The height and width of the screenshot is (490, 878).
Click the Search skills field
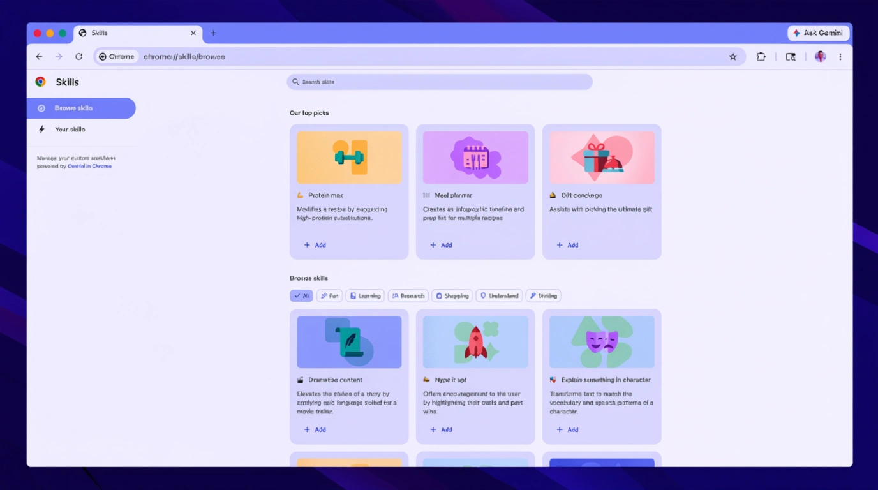coord(439,82)
